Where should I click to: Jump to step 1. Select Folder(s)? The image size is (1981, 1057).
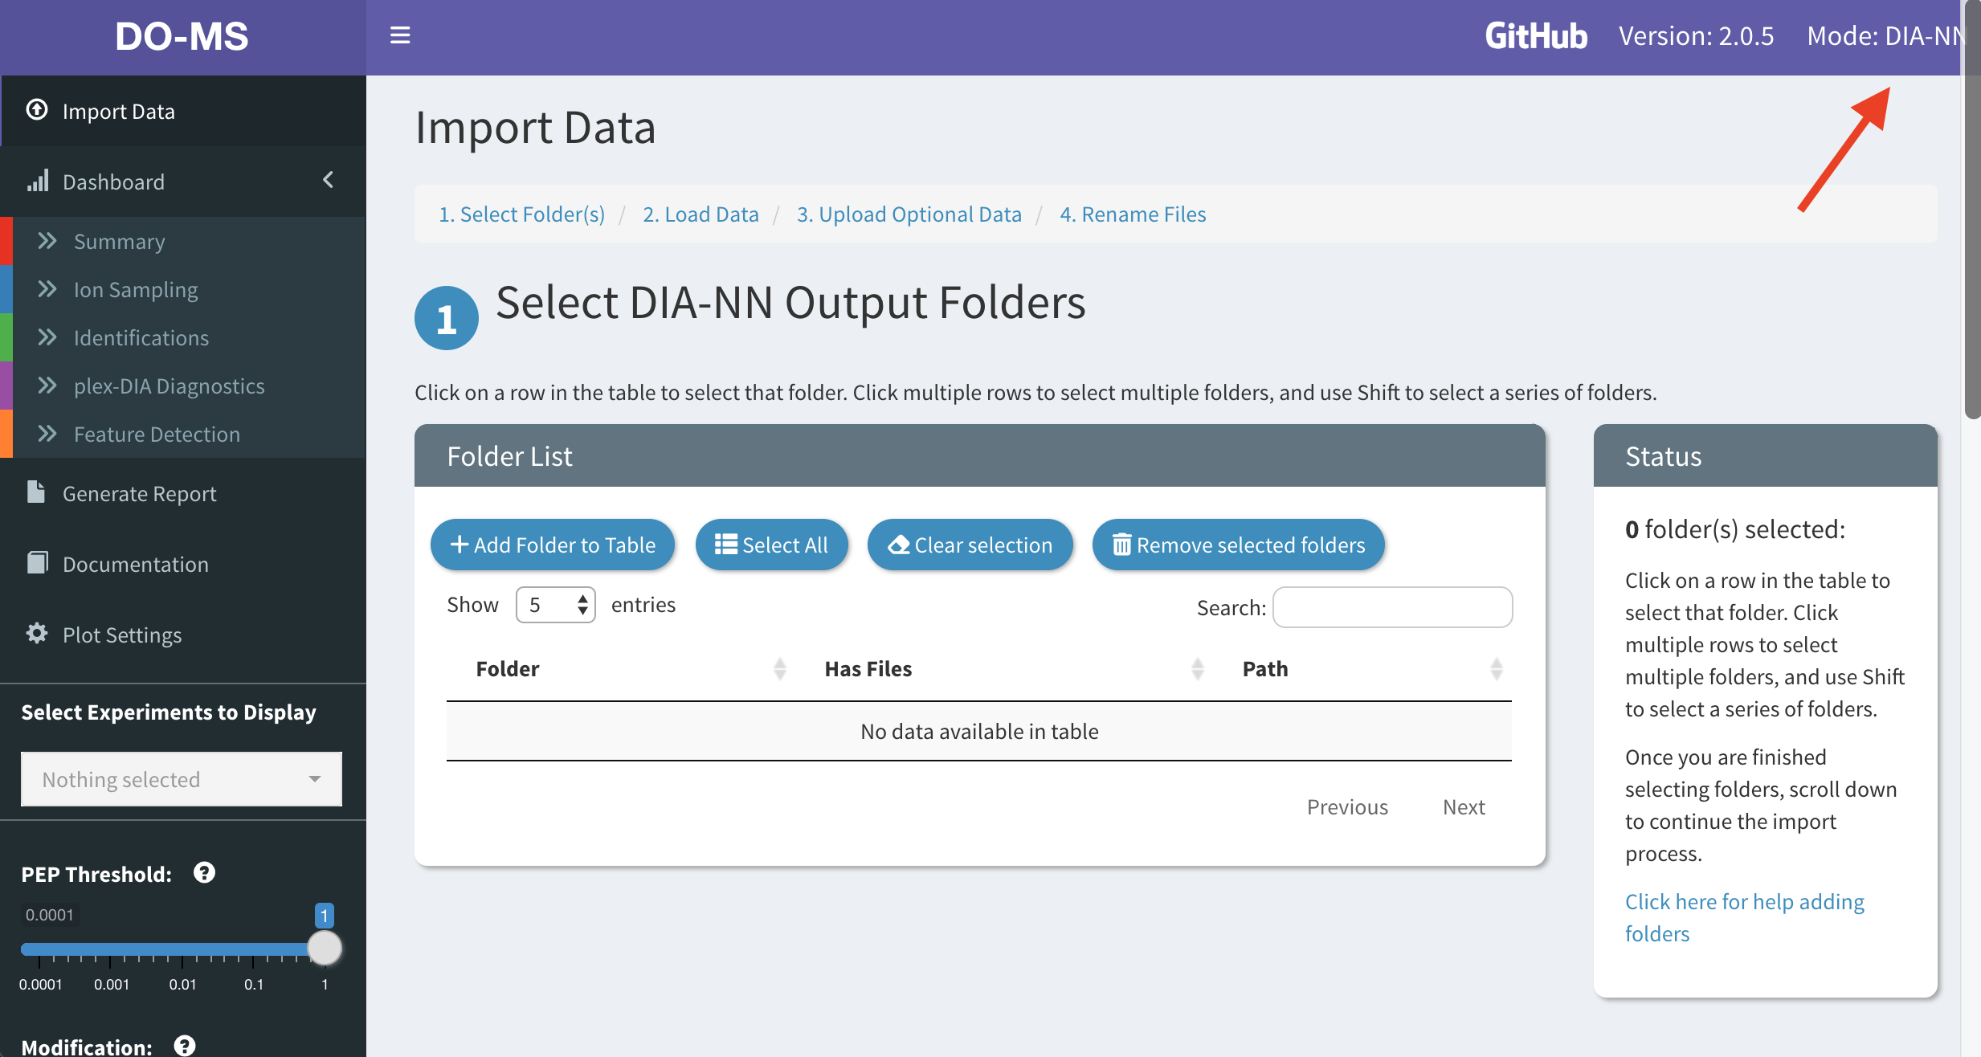[x=521, y=214]
